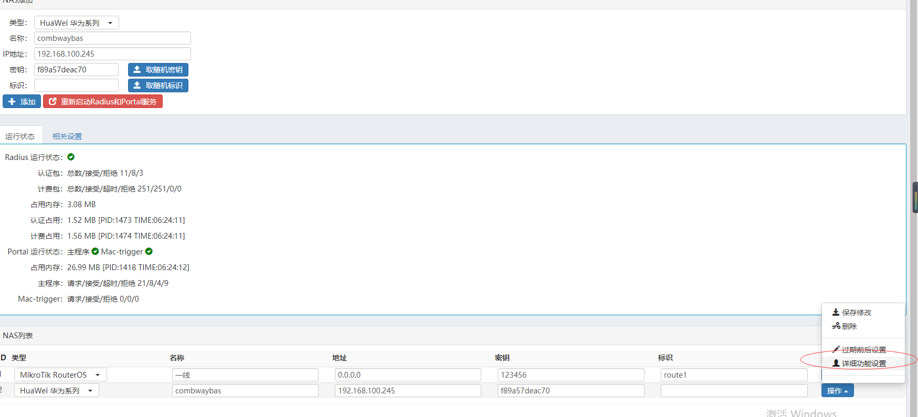
Task: Click the restart icon on the red Radius/Portal button
Action: tap(52, 102)
